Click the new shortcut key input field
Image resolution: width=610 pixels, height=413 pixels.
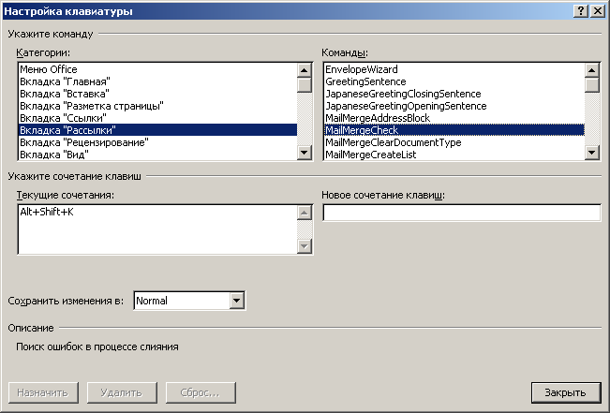point(461,213)
